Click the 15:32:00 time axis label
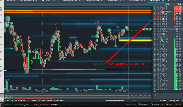The height and width of the screenshot is (107, 183). point(120,91)
